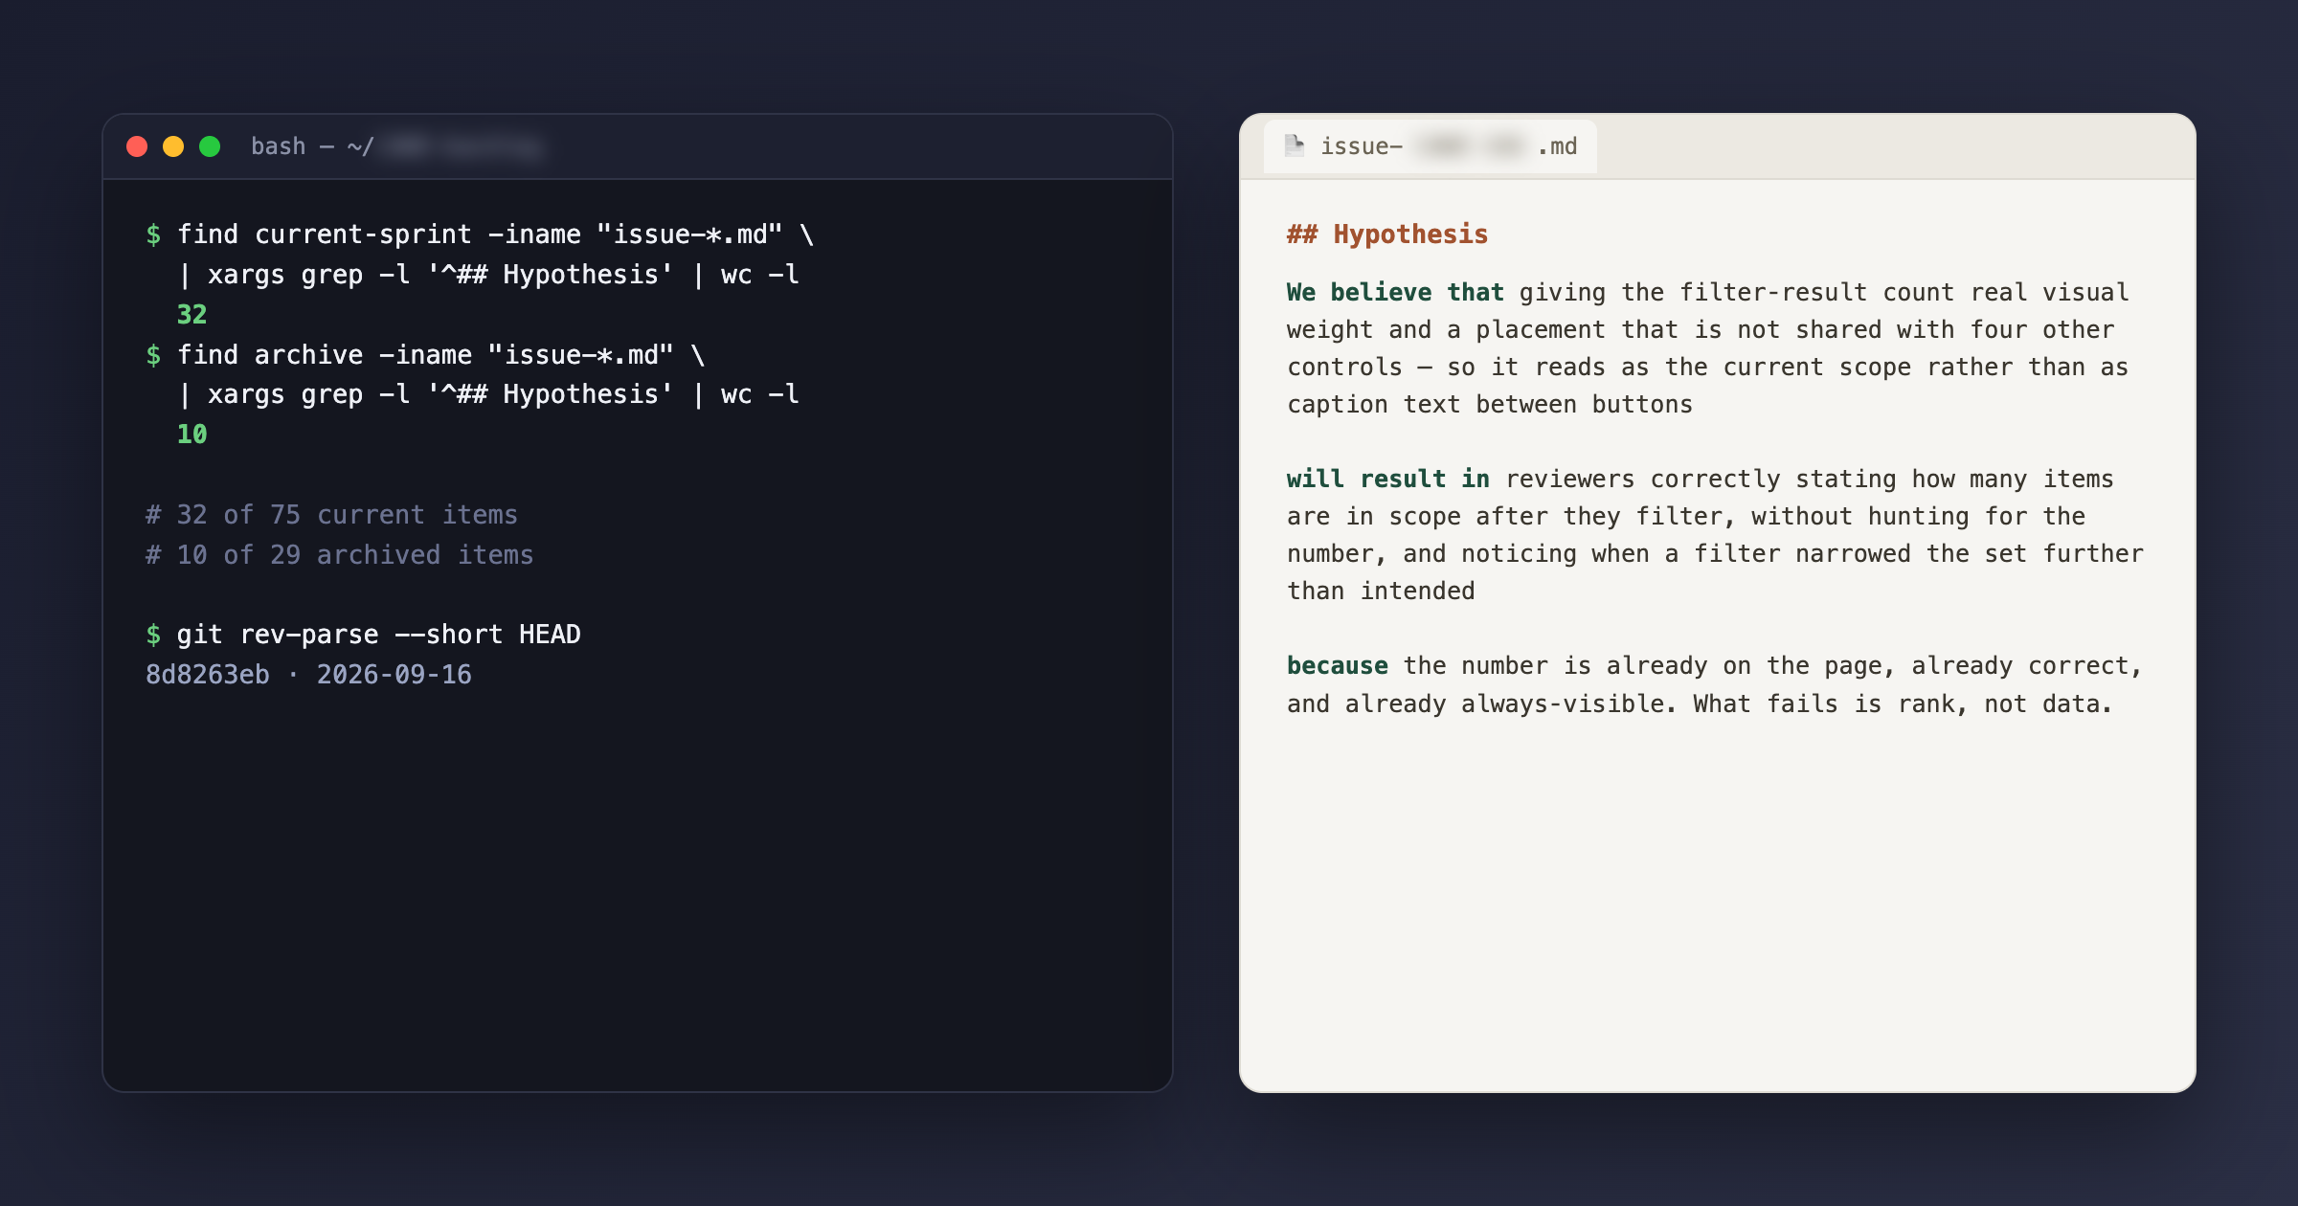
Task: Click the yellow minimize button in terminal window
Action: click(173, 146)
